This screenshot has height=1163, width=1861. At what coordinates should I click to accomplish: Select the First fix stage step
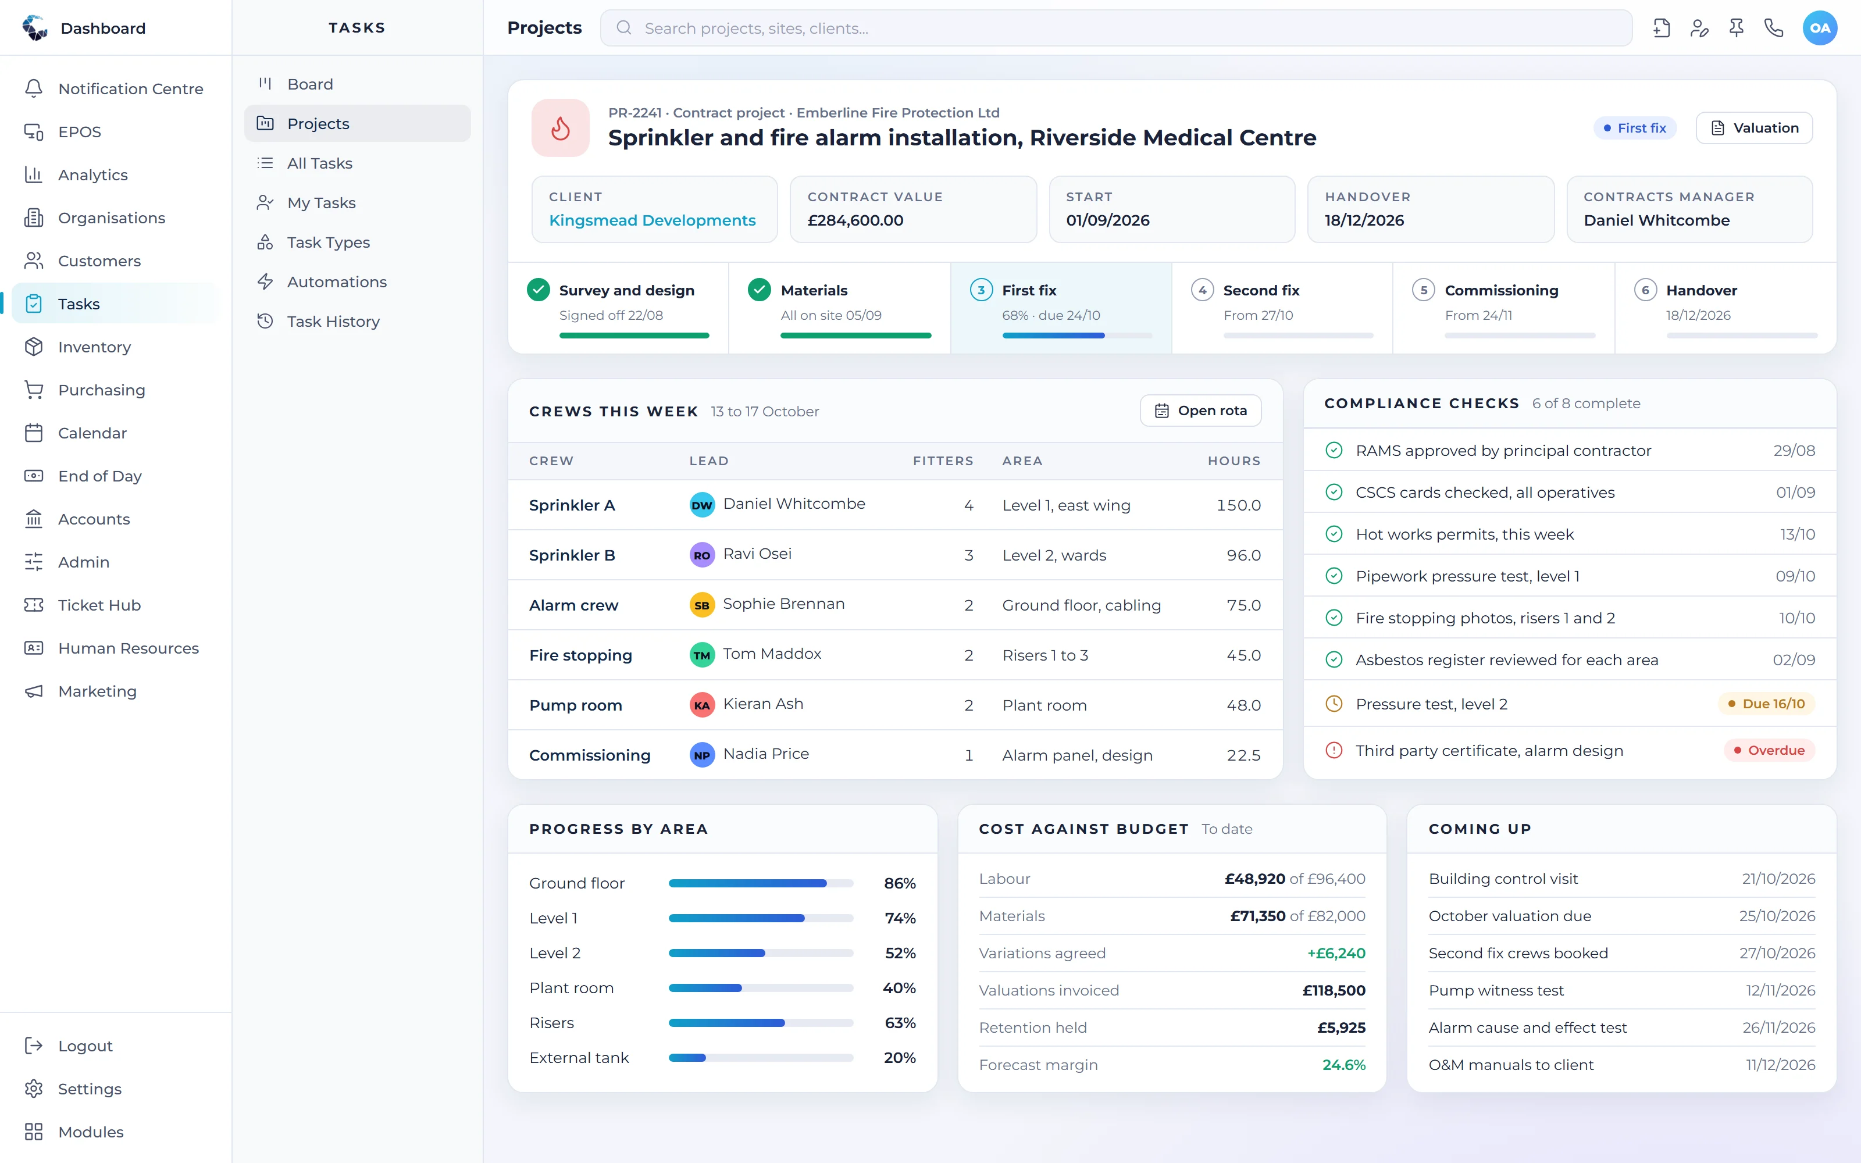1061,308
